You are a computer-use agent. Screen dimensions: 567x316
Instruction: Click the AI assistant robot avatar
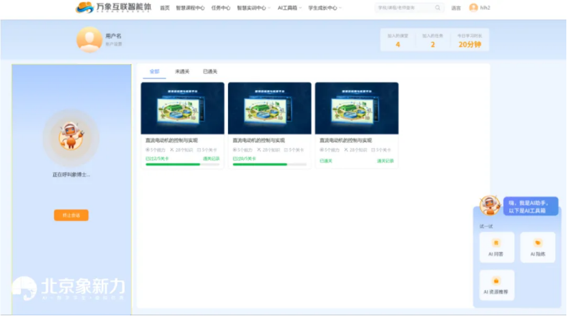point(489,205)
